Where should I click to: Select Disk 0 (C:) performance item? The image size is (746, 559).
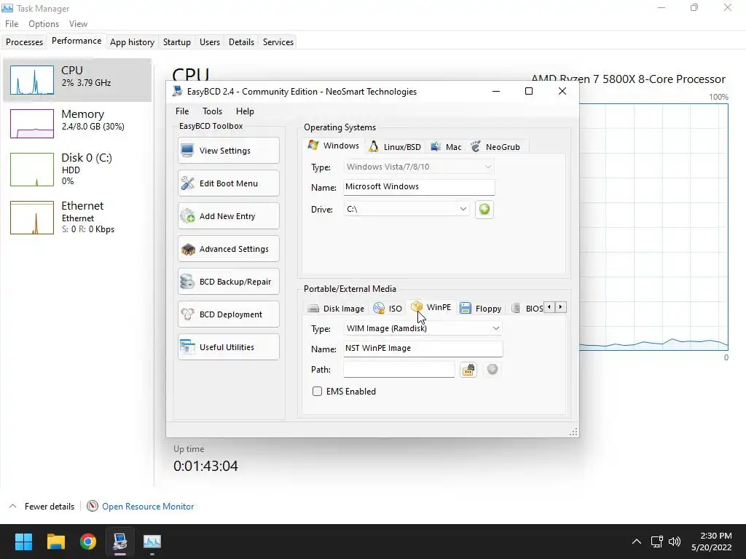click(x=77, y=169)
